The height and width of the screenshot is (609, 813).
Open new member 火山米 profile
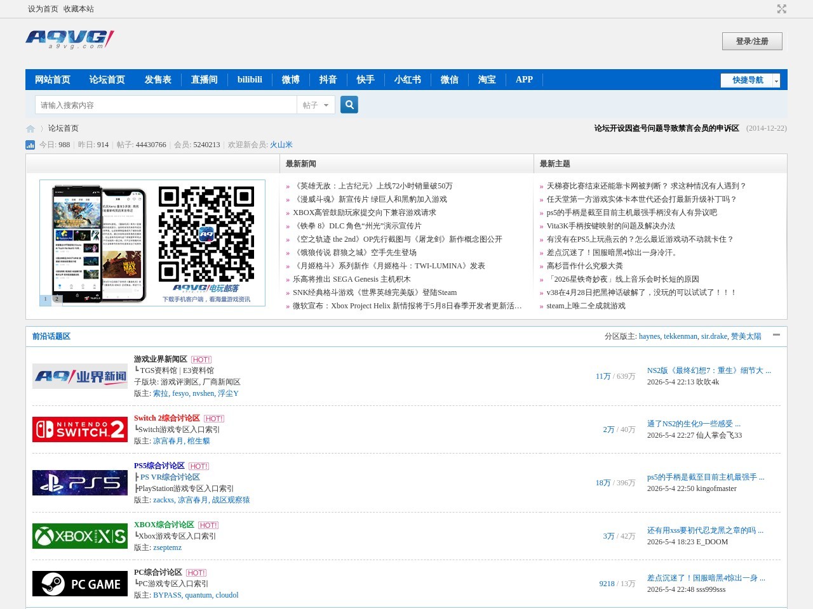point(281,145)
